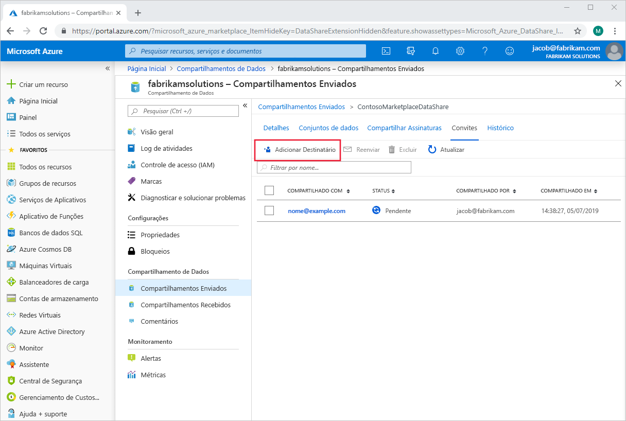This screenshot has height=421, width=626.
Task: Collapse the left navigation with the chevron
Action: pos(108,68)
